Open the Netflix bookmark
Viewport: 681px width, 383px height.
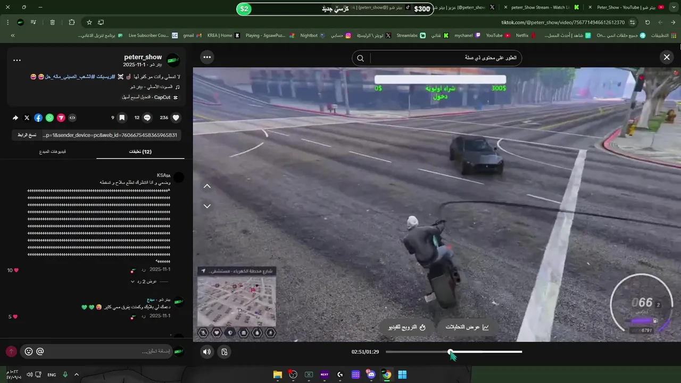[x=526, y=36]
